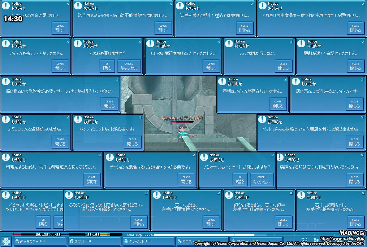Image resolution: width=367 pixels, height=247 pixels.
Task: Select the player character 霖珠 in the game view
Action: click(182, 133)
